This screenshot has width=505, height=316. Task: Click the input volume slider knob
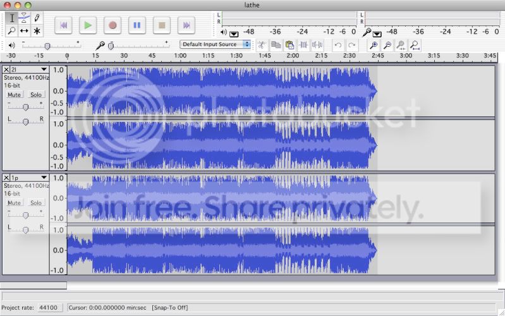click(x=111, y=46)
